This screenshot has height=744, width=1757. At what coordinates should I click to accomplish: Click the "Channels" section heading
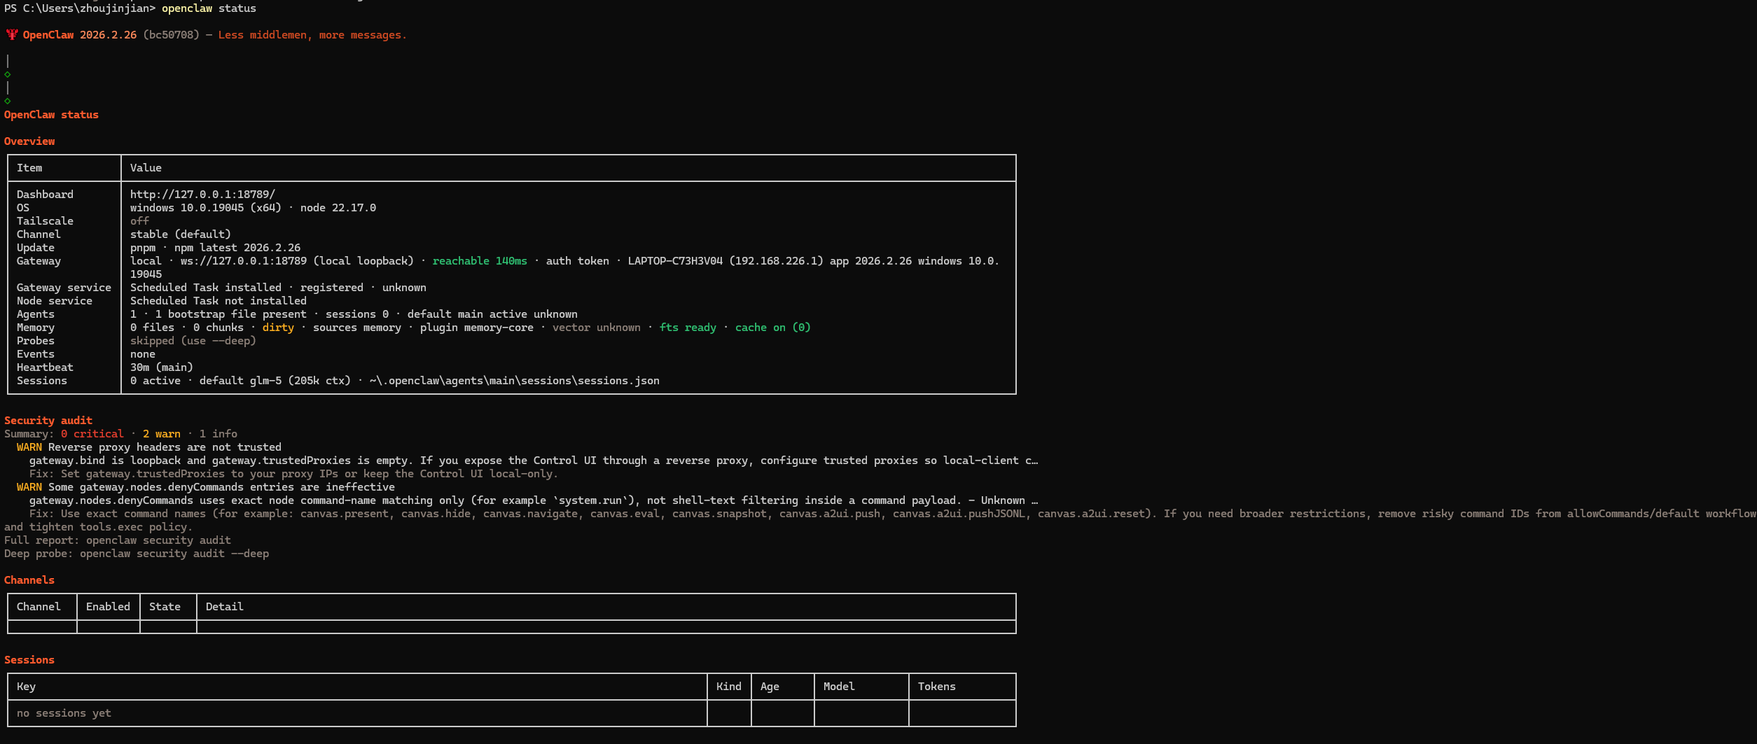pyautogui.click(x=29, y=580)
